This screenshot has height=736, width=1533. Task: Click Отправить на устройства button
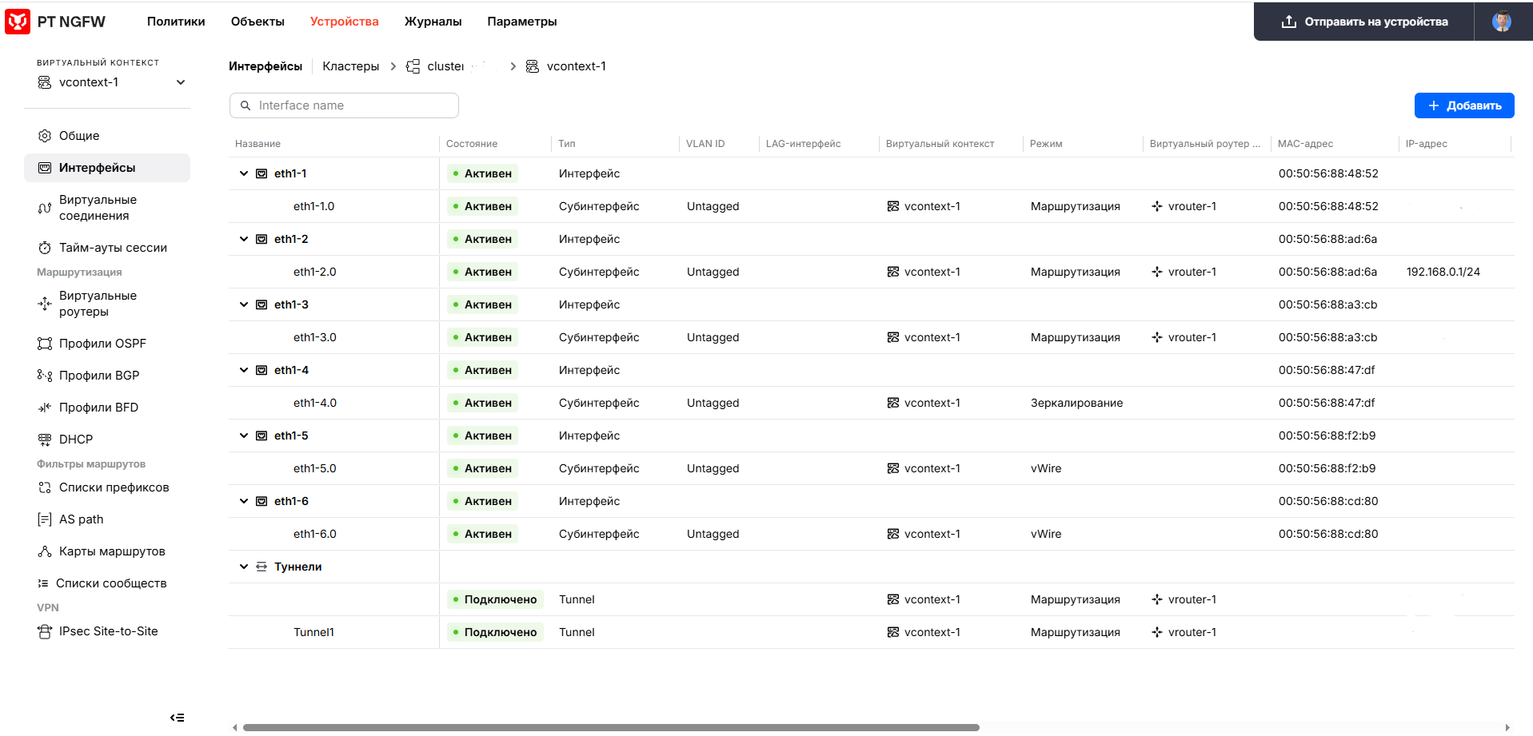[x=1364, y=22]
